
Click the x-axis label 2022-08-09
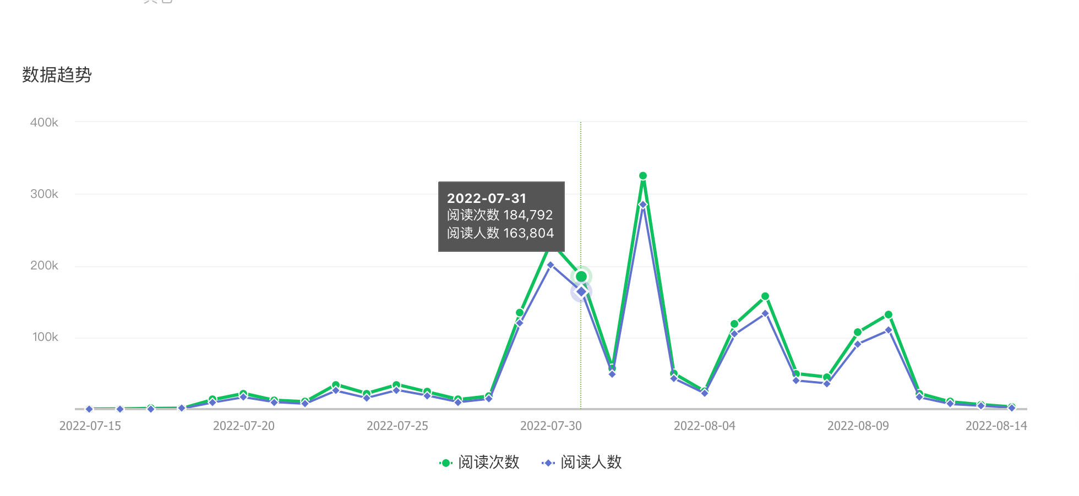[x=858, y=426]
